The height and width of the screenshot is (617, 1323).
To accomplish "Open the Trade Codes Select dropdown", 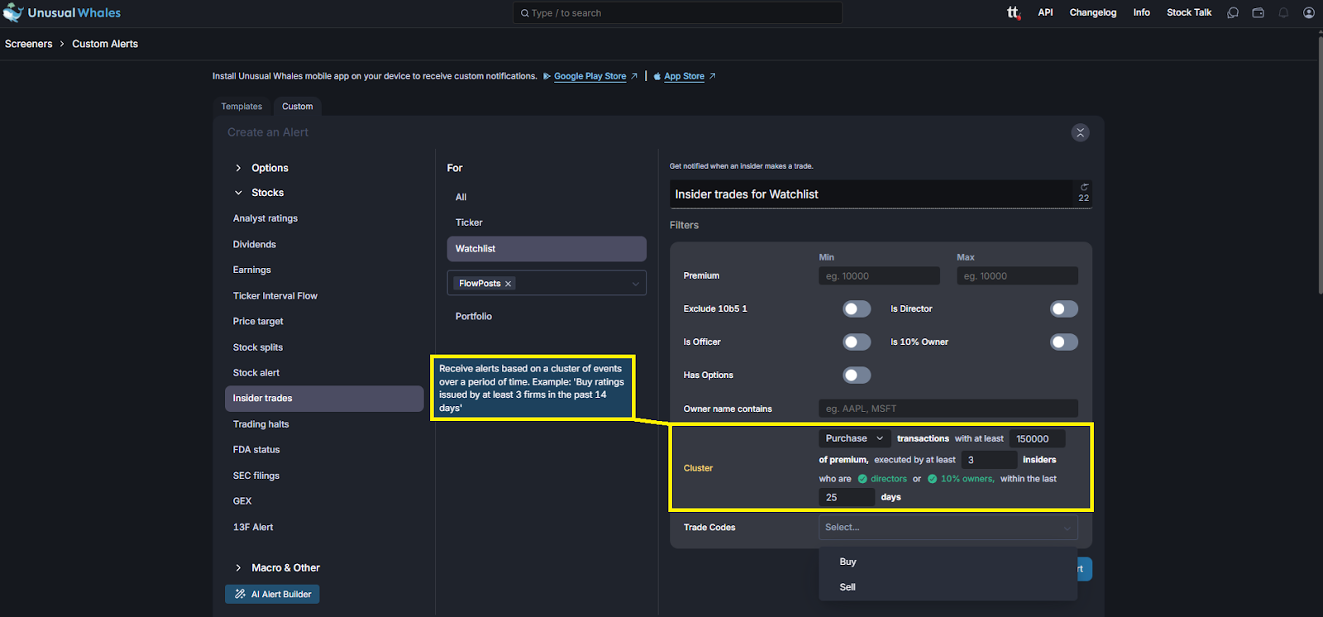I will 948,527.
